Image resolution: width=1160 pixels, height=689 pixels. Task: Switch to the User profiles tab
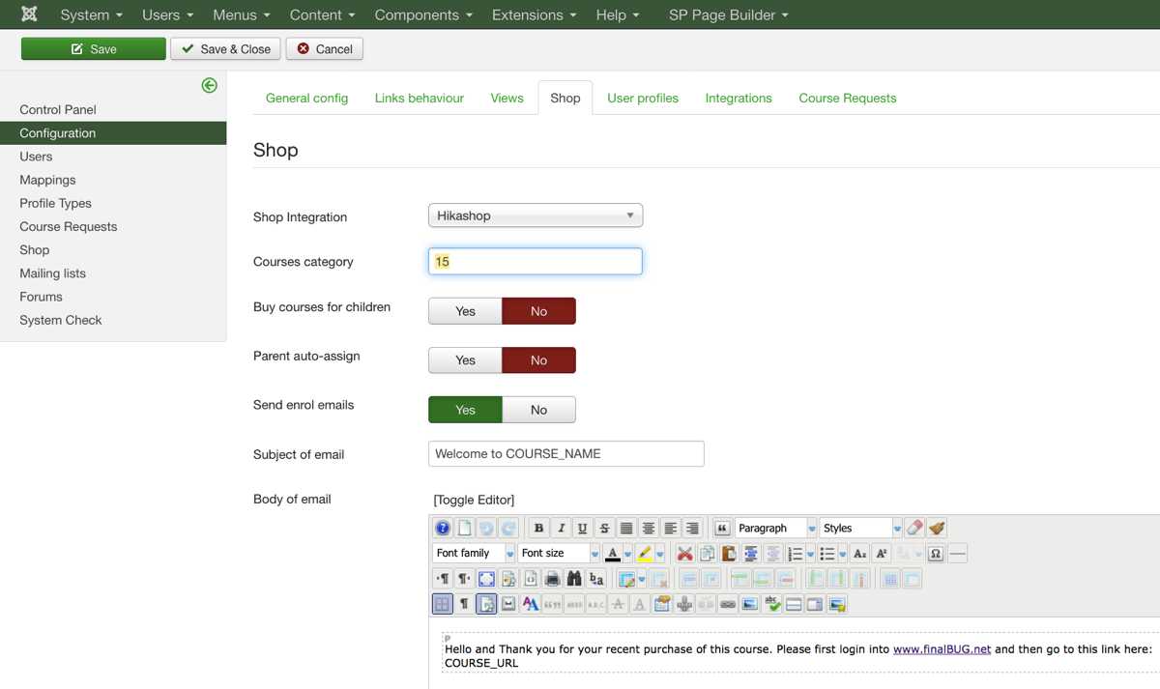(643, 98)
